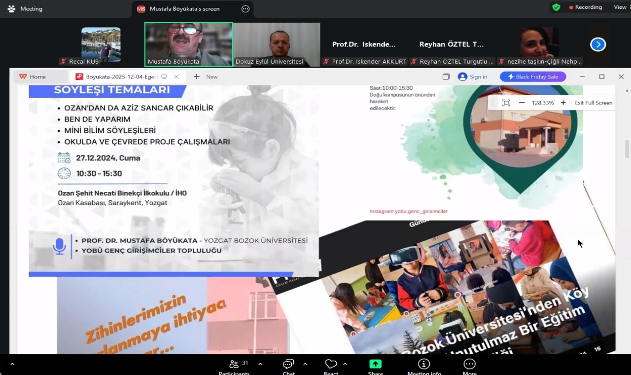Screen dimensions: 631x375
Task: Send a heart with the React icon
Action: click(331, 365)
